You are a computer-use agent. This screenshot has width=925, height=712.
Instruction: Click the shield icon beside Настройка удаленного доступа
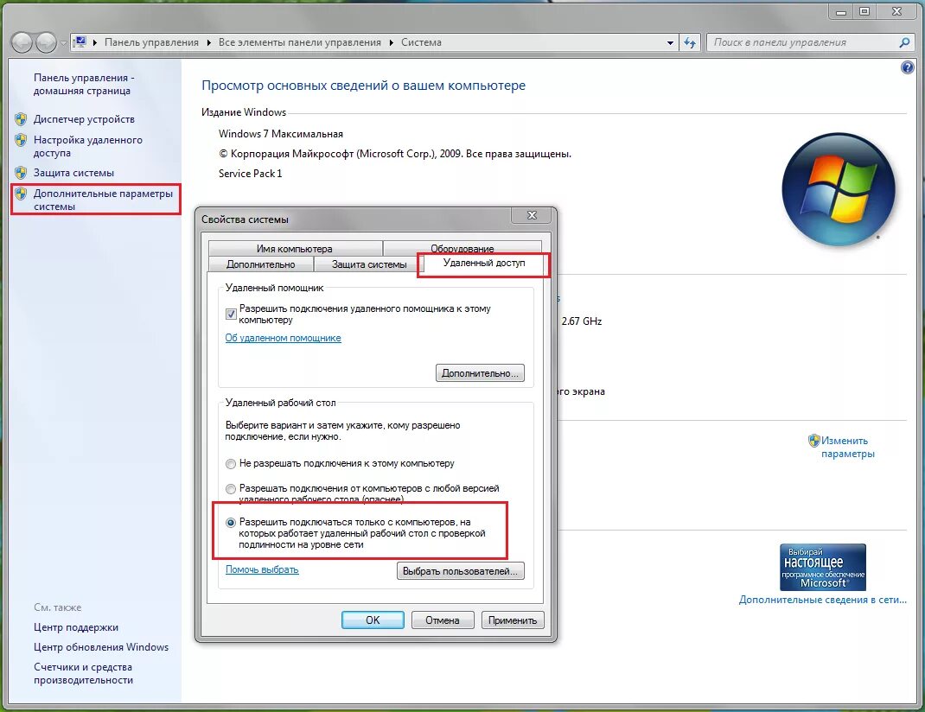pyautogui.click(x=22, y=140)
